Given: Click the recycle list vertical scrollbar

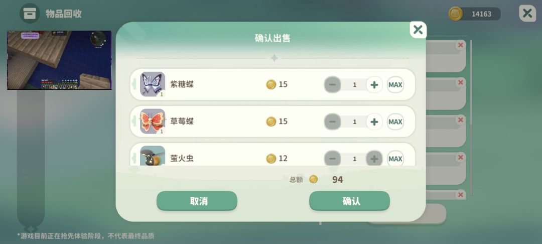Looking at the screenshot, I should pyautogui.click(x=470, y=117).
